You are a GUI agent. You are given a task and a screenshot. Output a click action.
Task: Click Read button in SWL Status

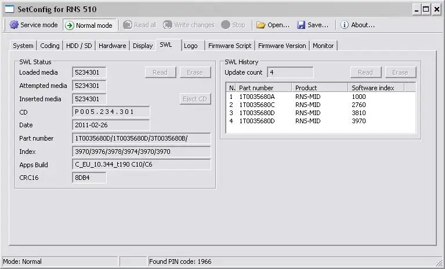click(x=160, y=72)
